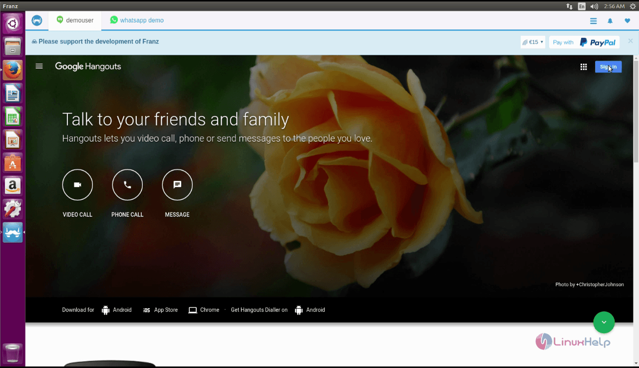Image resolution: width=639 pixels, height=368 pixels.
Task: Click the Franz notification bell icon
Action: 610,21
